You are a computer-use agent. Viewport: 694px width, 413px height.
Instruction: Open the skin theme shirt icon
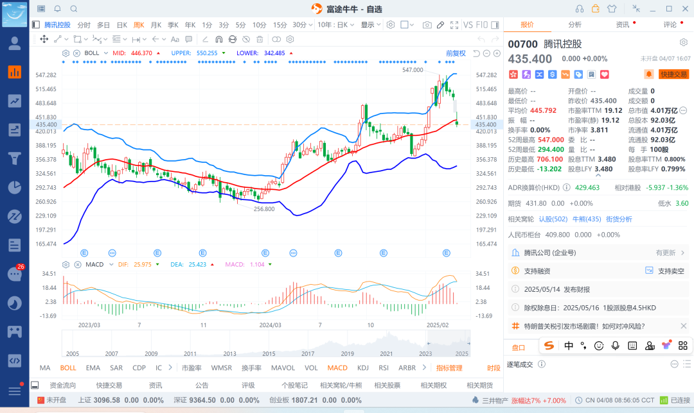coord(611,9)
